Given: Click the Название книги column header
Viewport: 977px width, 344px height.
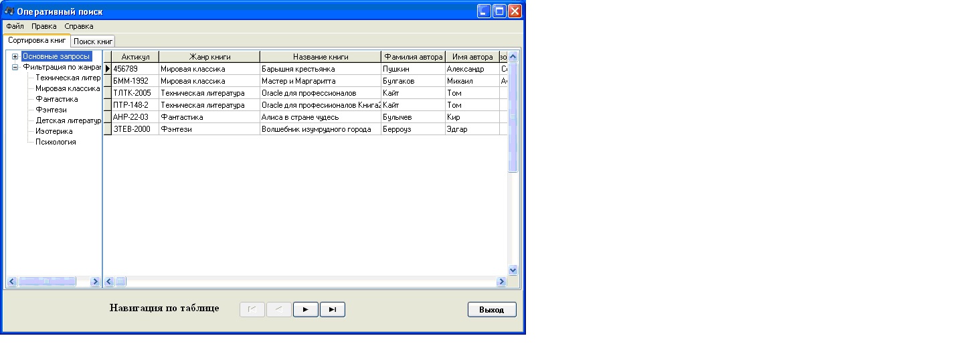Looking at the screenshot, I should (x=321, y=57).
